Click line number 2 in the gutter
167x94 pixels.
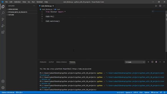42,14
